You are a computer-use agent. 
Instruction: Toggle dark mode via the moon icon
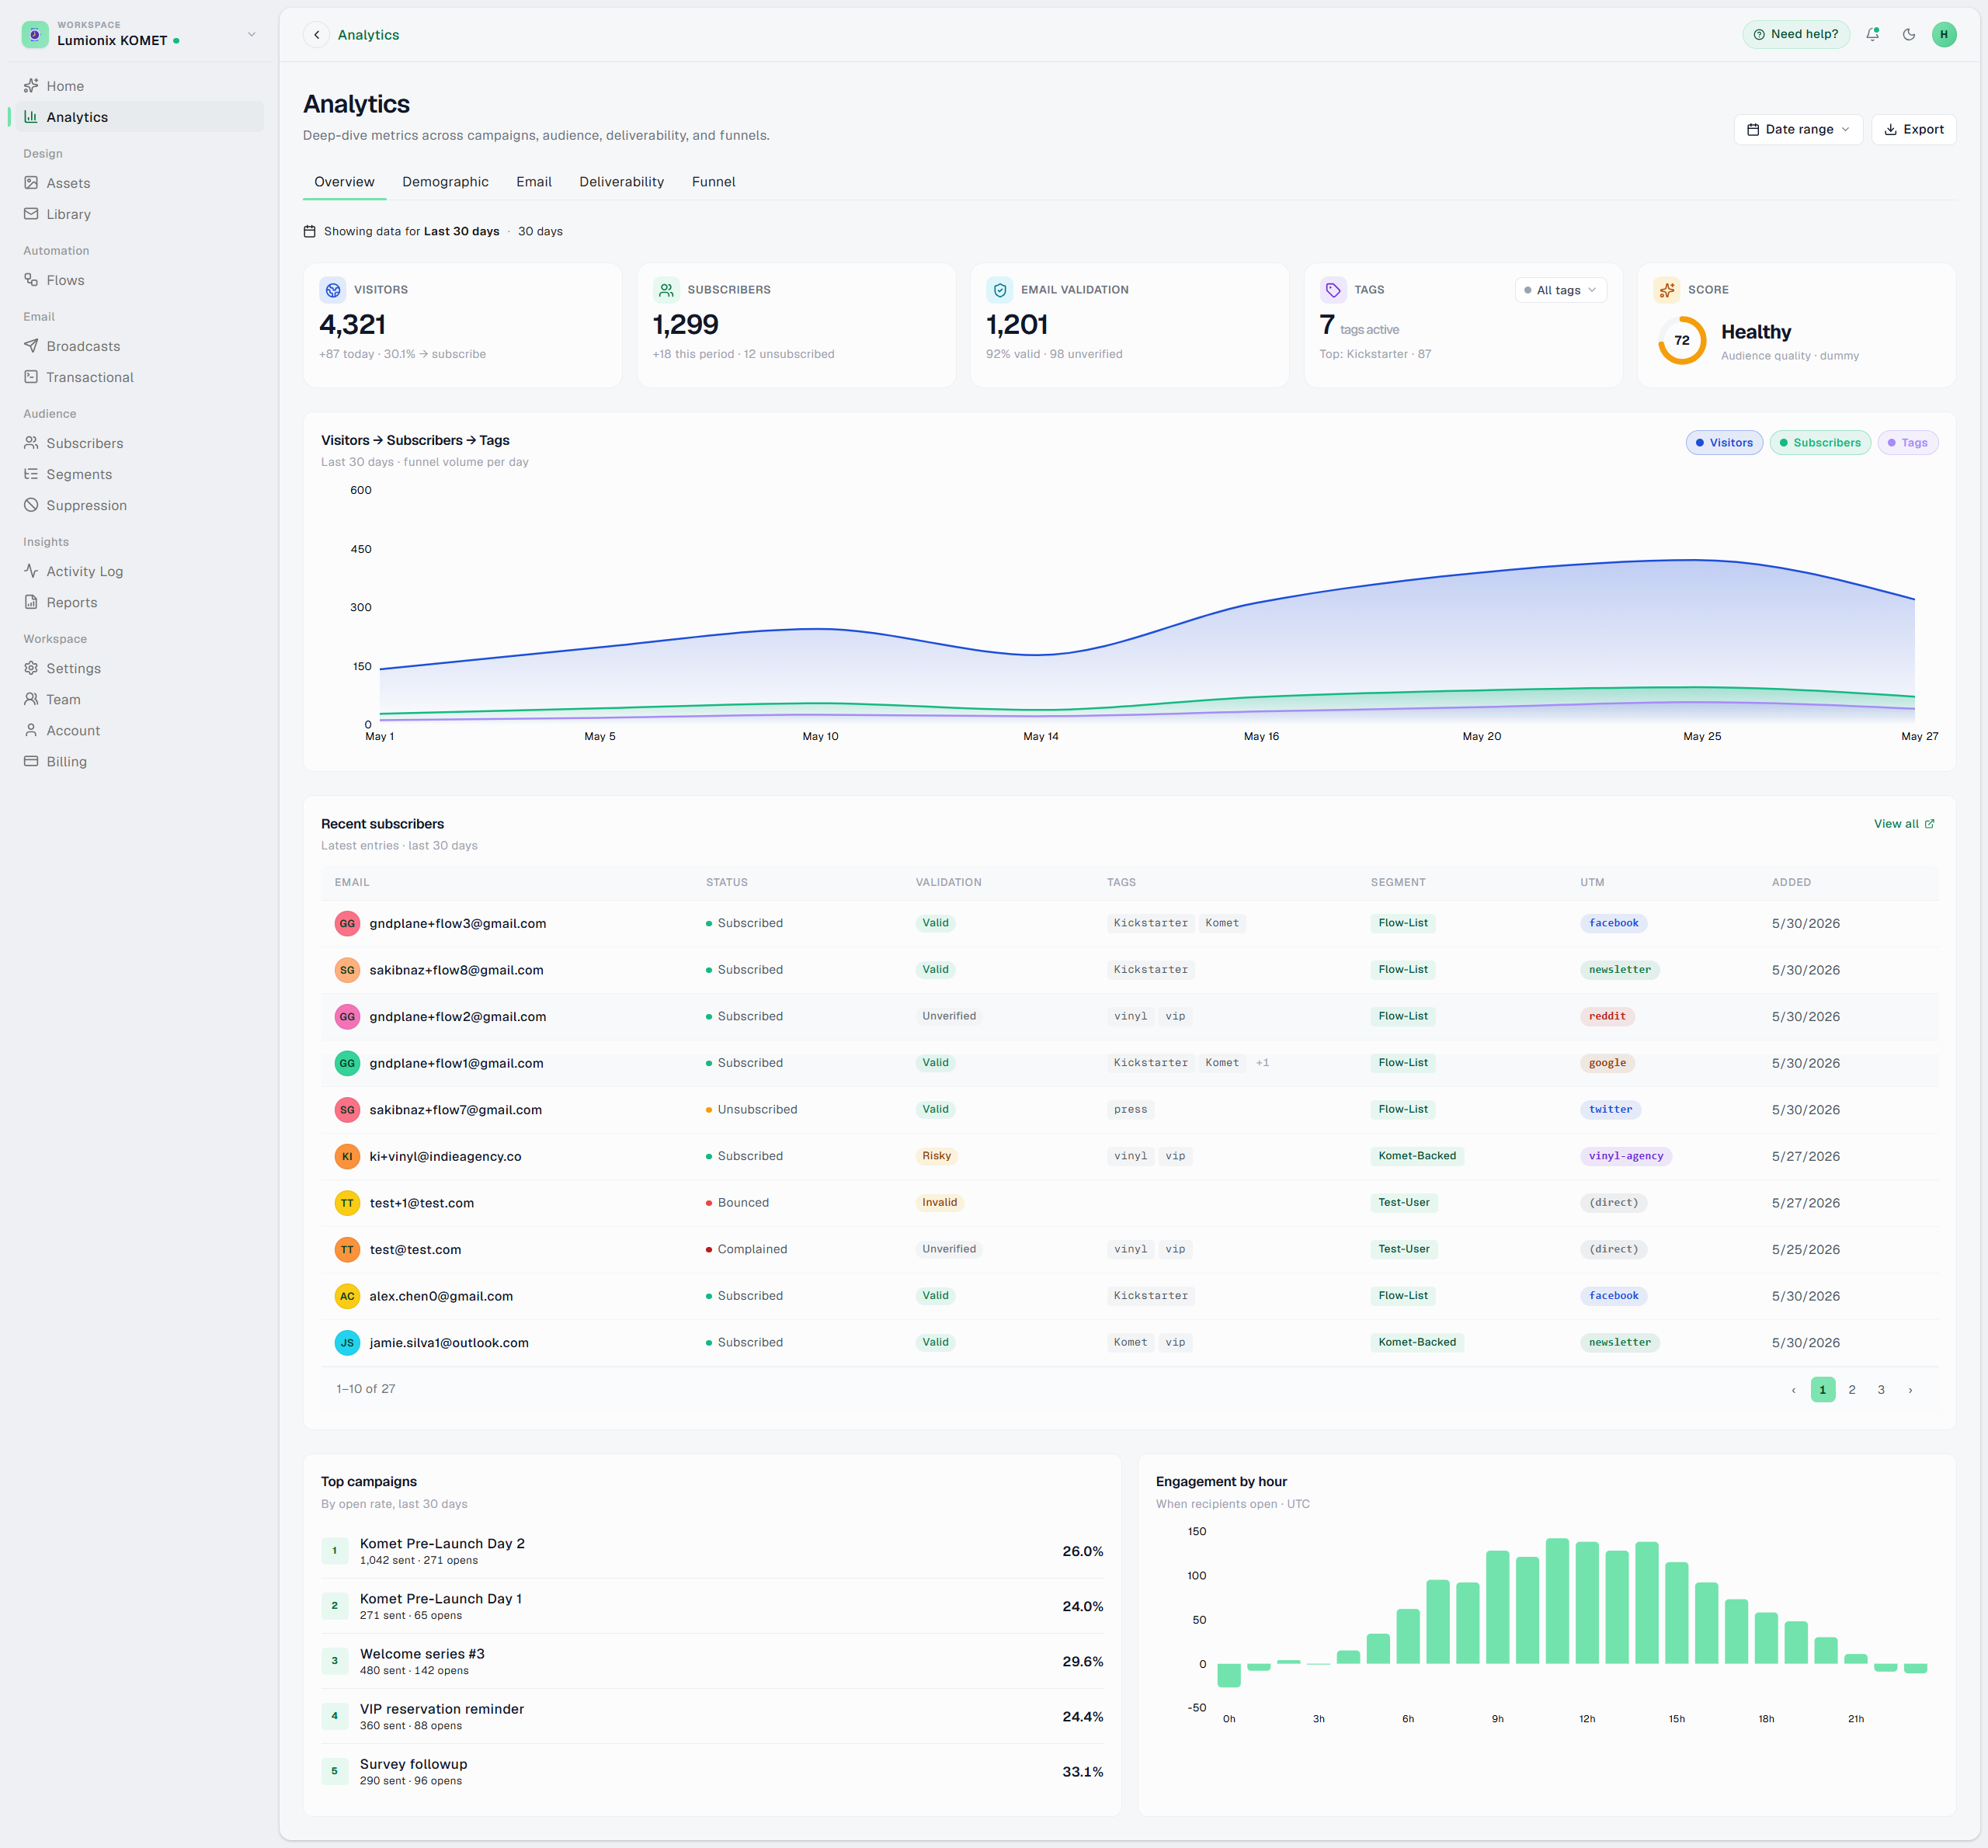tap(1909, 34)
